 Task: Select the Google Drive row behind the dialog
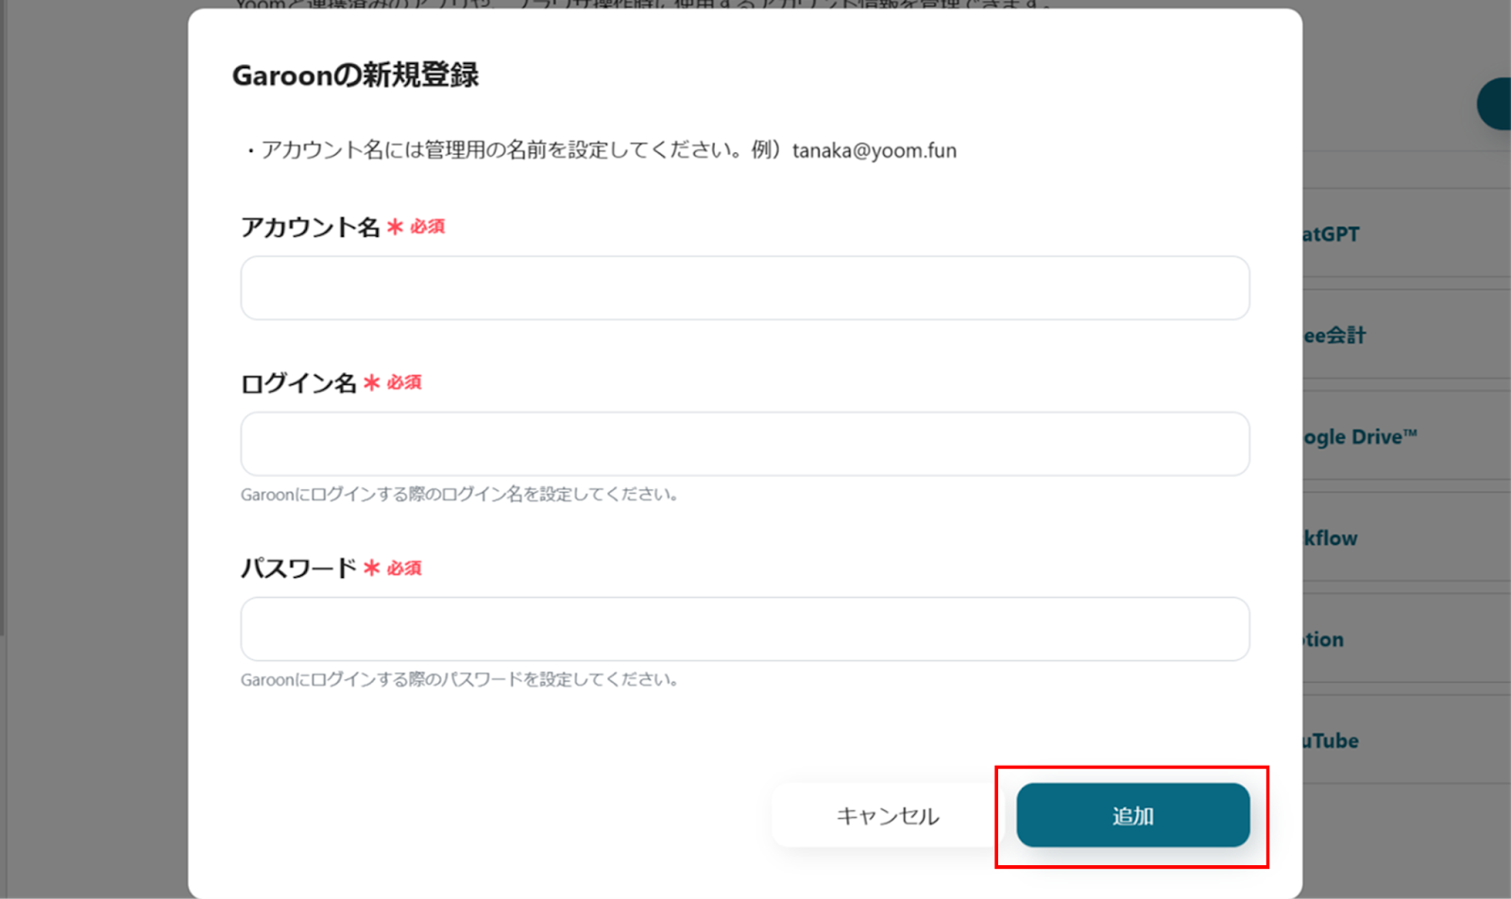tap(1407, 436)
